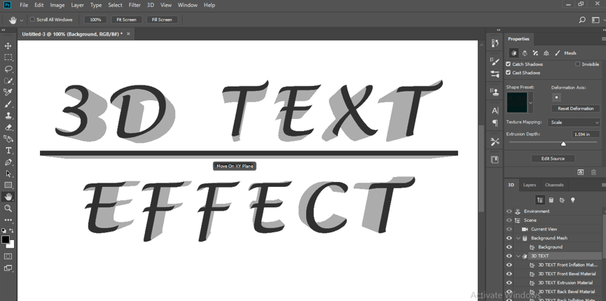Open the Edit Toolbar three-dots menu
Viewport: 606px width, 301px height.
pos(8,220)
